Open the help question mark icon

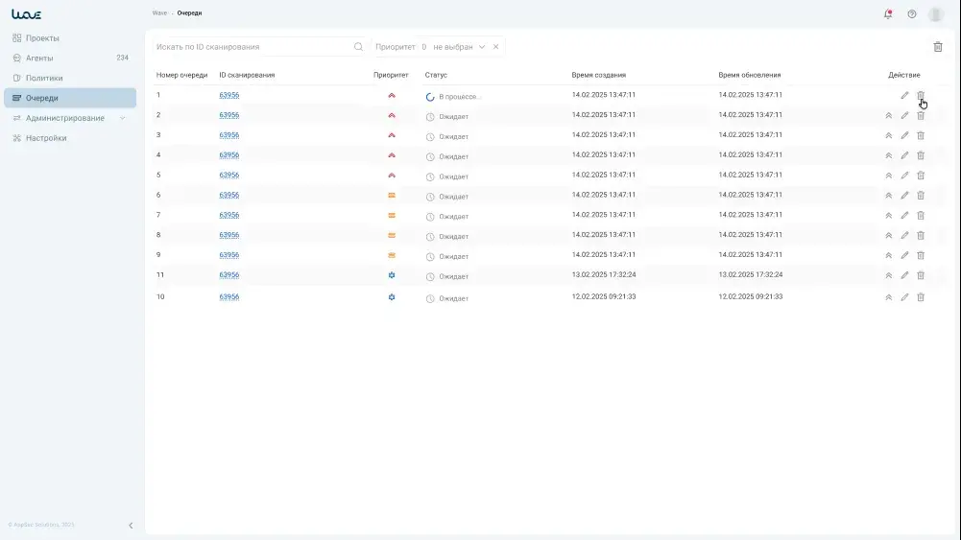point(912,14)
